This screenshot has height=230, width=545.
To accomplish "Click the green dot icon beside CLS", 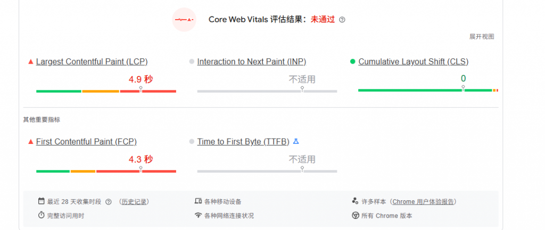I will tap(352, 62).
